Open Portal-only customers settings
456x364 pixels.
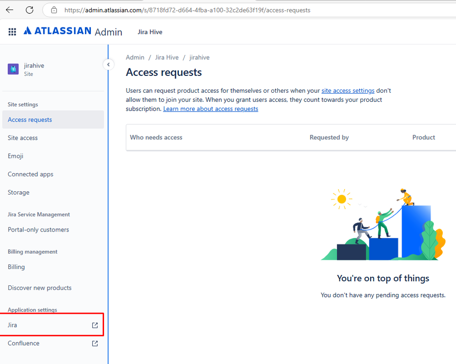38,229
